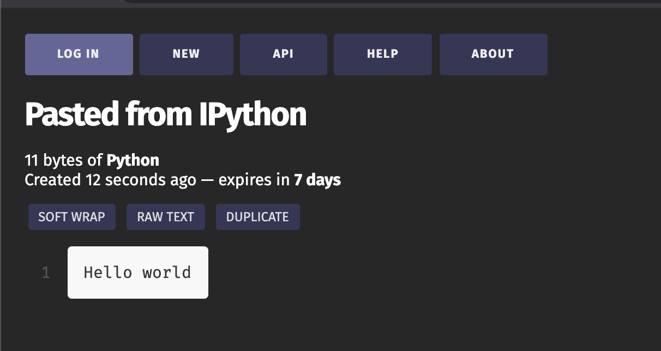Viewport: 661px width, 351px height.
Task: View the paste as RAW TEXT
Action: 165,216
